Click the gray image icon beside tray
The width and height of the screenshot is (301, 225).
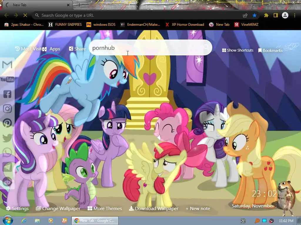(x=243, y=221)
